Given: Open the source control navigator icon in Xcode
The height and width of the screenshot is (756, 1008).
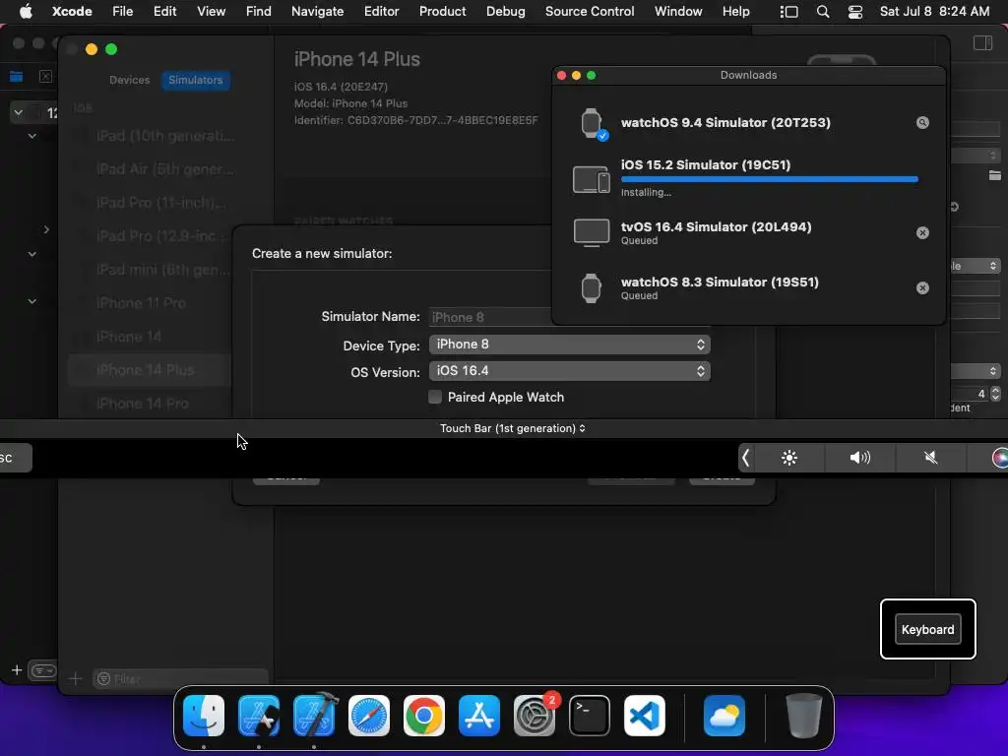Looking at the screenshot, I should tap(45, 77).
